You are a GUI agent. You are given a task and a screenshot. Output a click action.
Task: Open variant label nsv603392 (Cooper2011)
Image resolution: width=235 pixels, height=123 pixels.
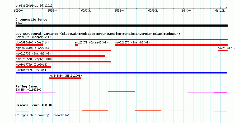[33, 37]
